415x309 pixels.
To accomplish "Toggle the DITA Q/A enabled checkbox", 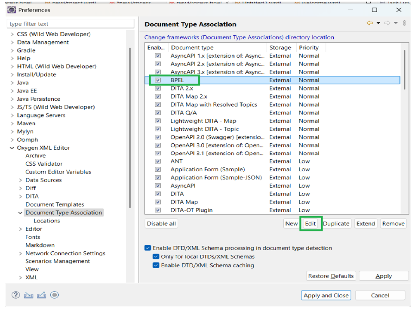I will [x=158, y=112].
